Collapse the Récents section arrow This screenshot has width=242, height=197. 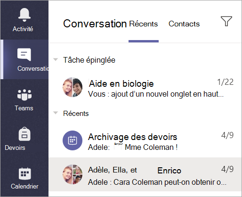click(x=56, y=113)
